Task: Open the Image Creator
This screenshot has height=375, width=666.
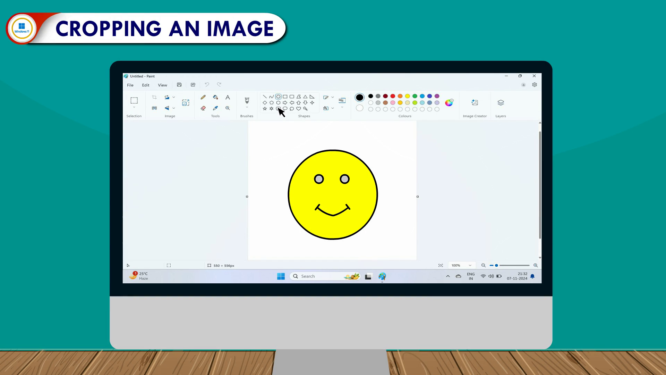Action: 475,103
